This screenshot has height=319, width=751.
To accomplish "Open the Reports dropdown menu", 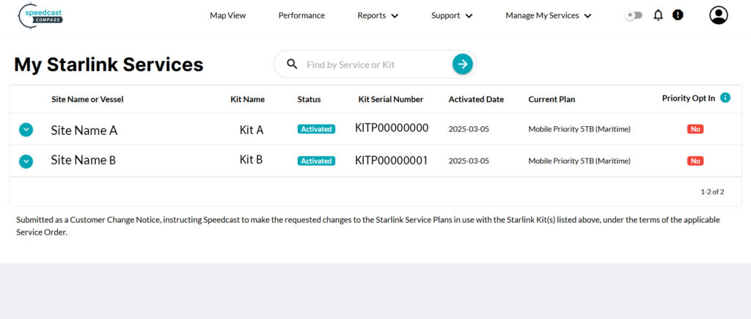I will (378, 15).
